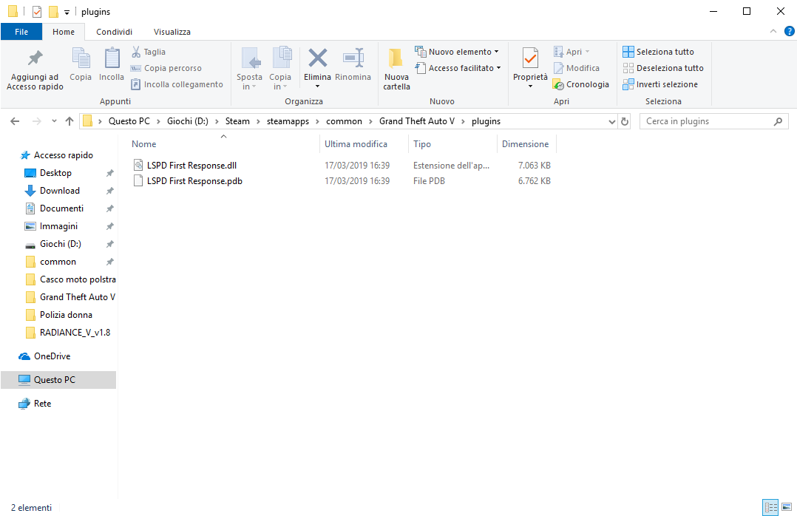This screenshot has height=516, width=797.
Task: Choose Incolla collegamento command
Action: point(177,84)
